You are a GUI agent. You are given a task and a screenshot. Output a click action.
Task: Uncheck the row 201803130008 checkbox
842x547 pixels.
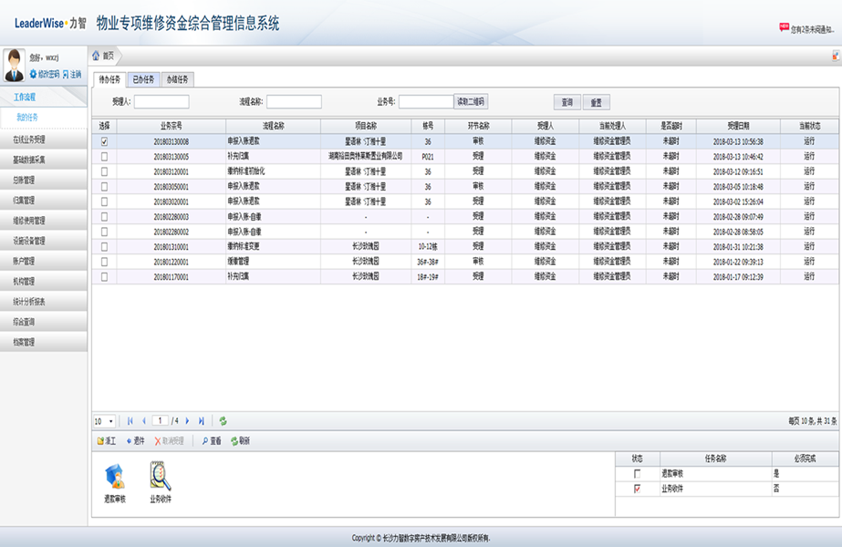coord(104,142)
